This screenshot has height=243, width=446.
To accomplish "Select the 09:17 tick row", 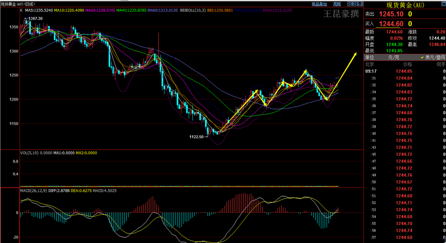I will [x=405, y=71].
